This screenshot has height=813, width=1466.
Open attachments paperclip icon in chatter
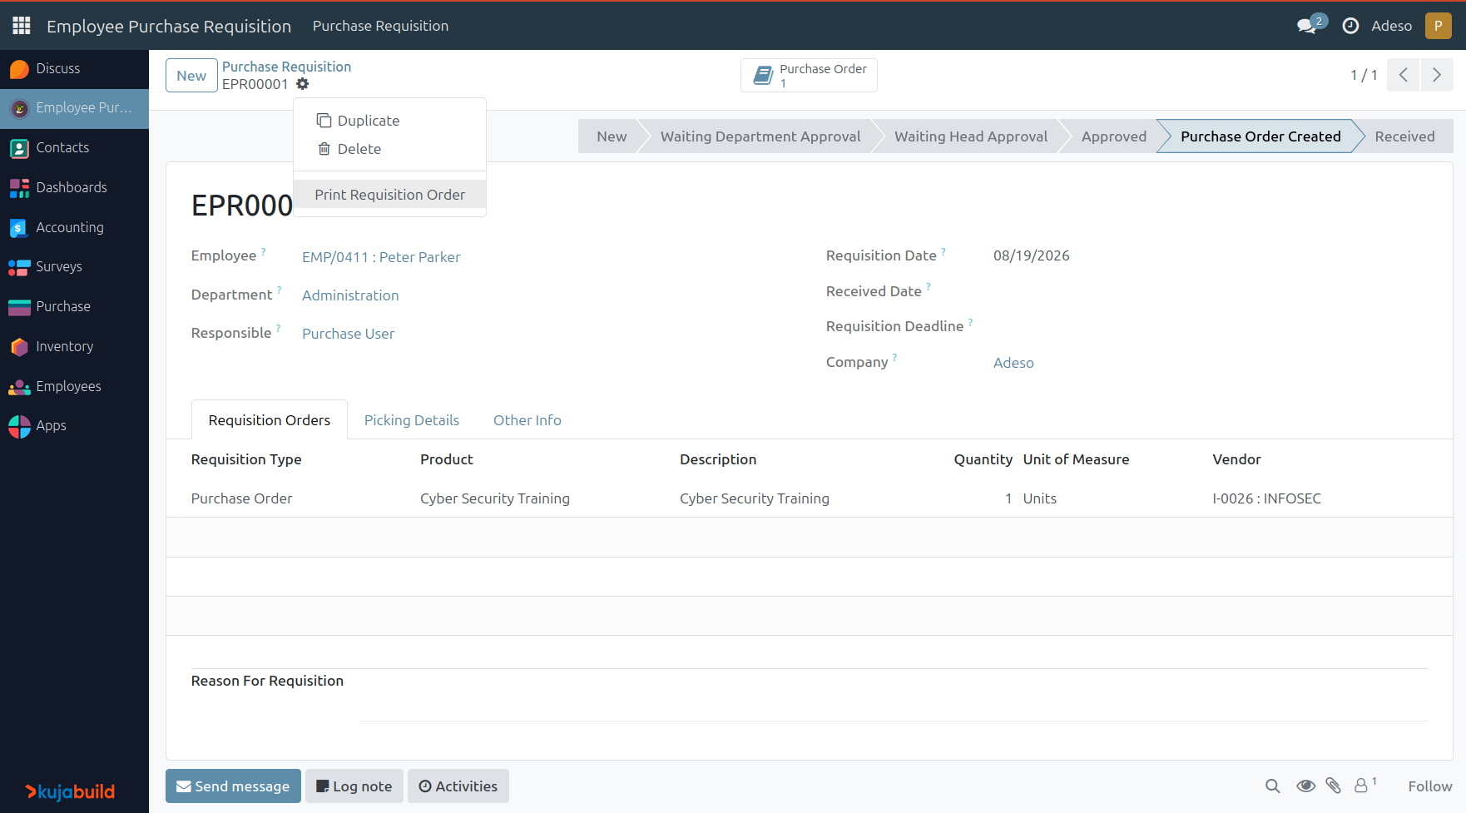pyautogui.click(x=1333, y=786)
